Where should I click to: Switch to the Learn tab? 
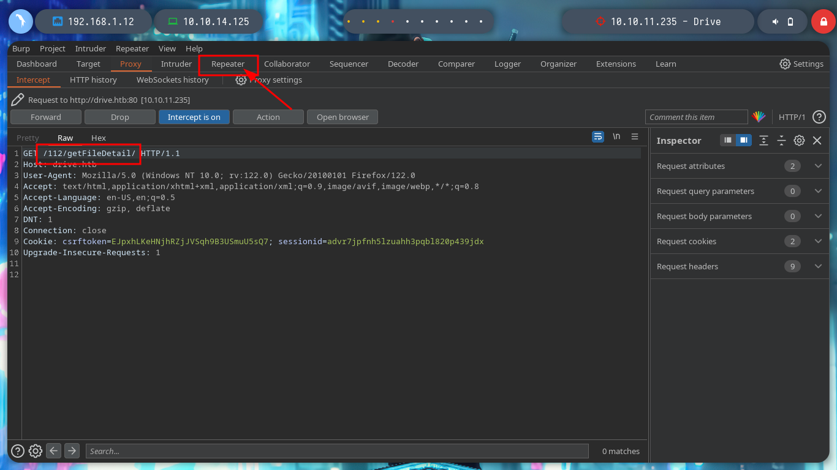point(666,64)
